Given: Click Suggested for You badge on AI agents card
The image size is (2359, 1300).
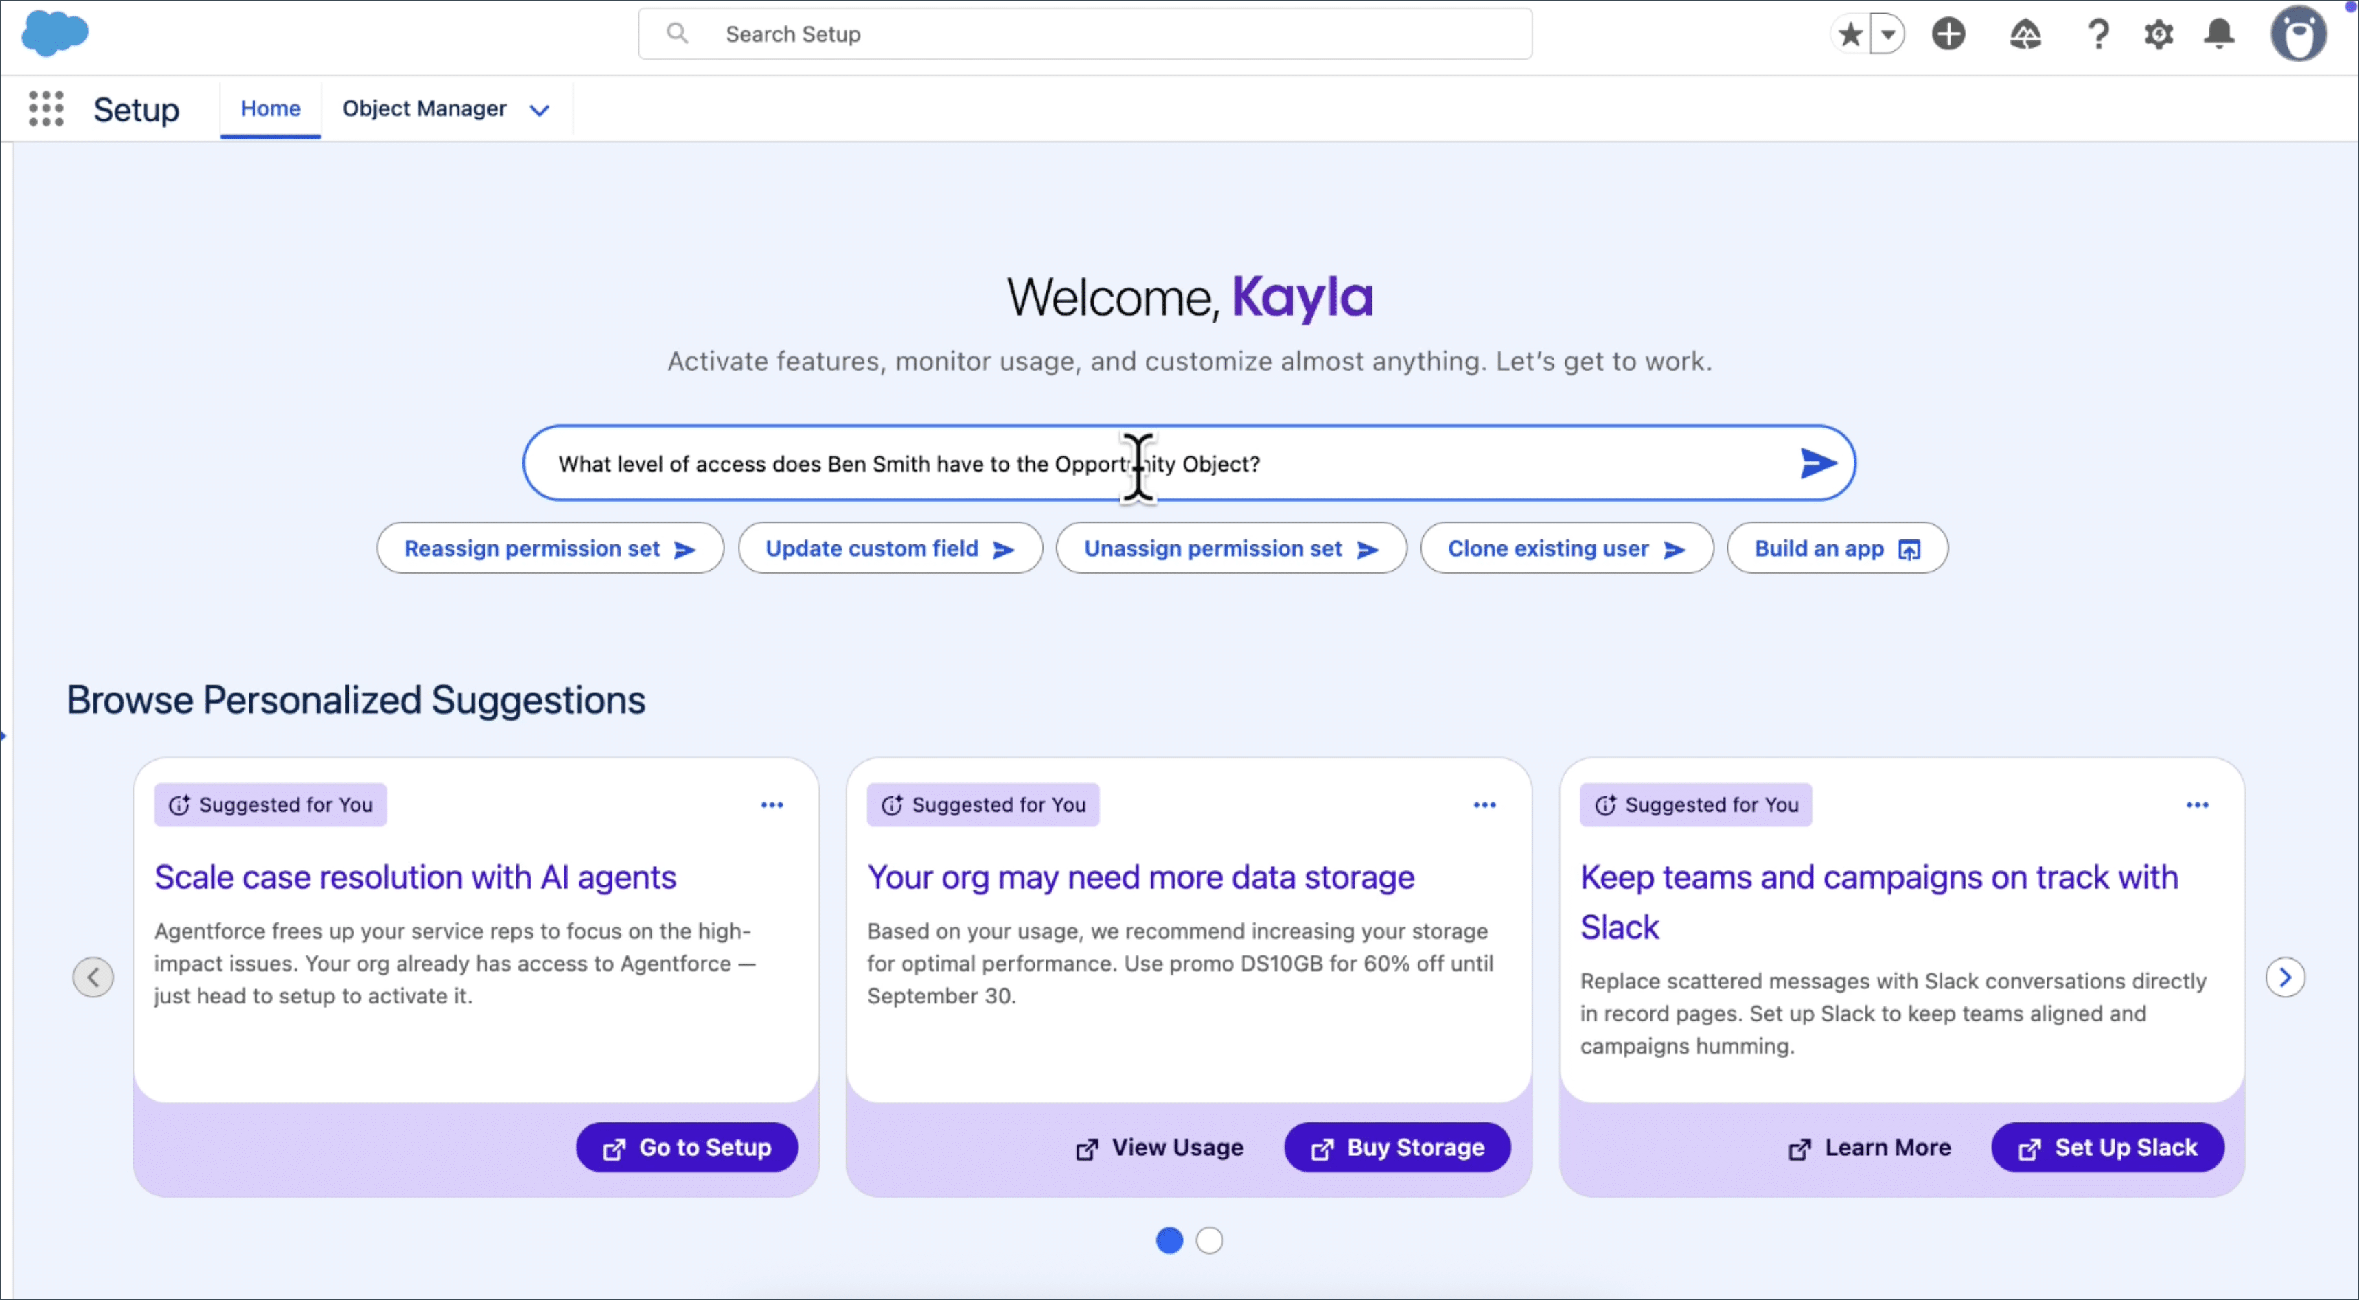Looking at the screenshot, I should click(270, 804).
